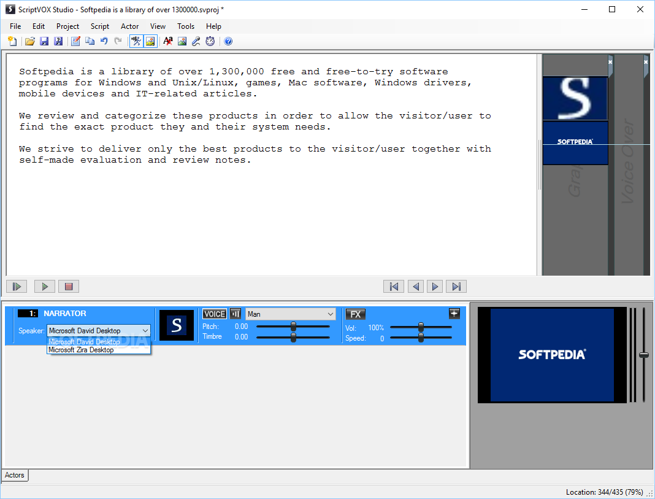Save project with the floppy disk icon
The height and width of the screenshot is (499, 655).
[44, 41]
